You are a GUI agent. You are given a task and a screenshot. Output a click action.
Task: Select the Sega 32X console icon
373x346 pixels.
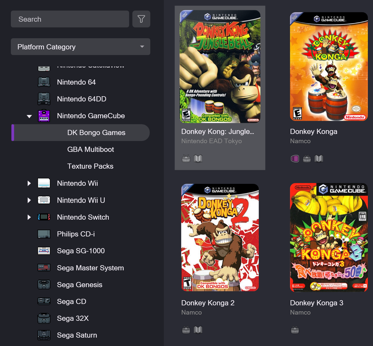click(x=44, y=318)
